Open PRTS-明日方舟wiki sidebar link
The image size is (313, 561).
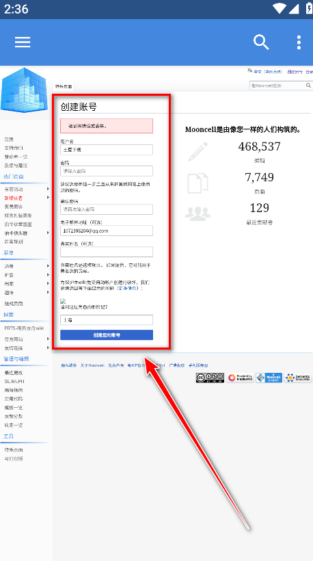[x=24, y=328]
